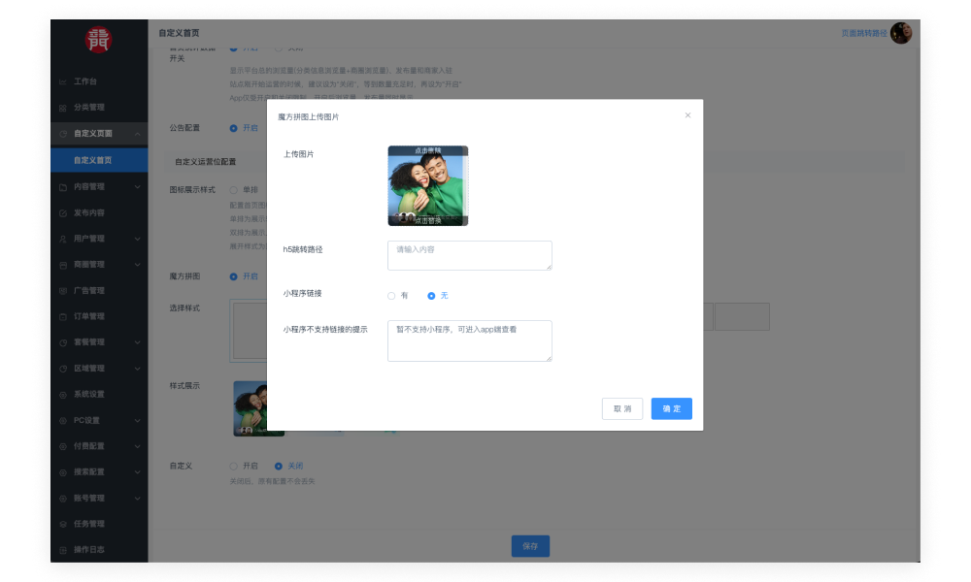Click the app logo at top left
The image size is (971, 582).
point(98,39)
